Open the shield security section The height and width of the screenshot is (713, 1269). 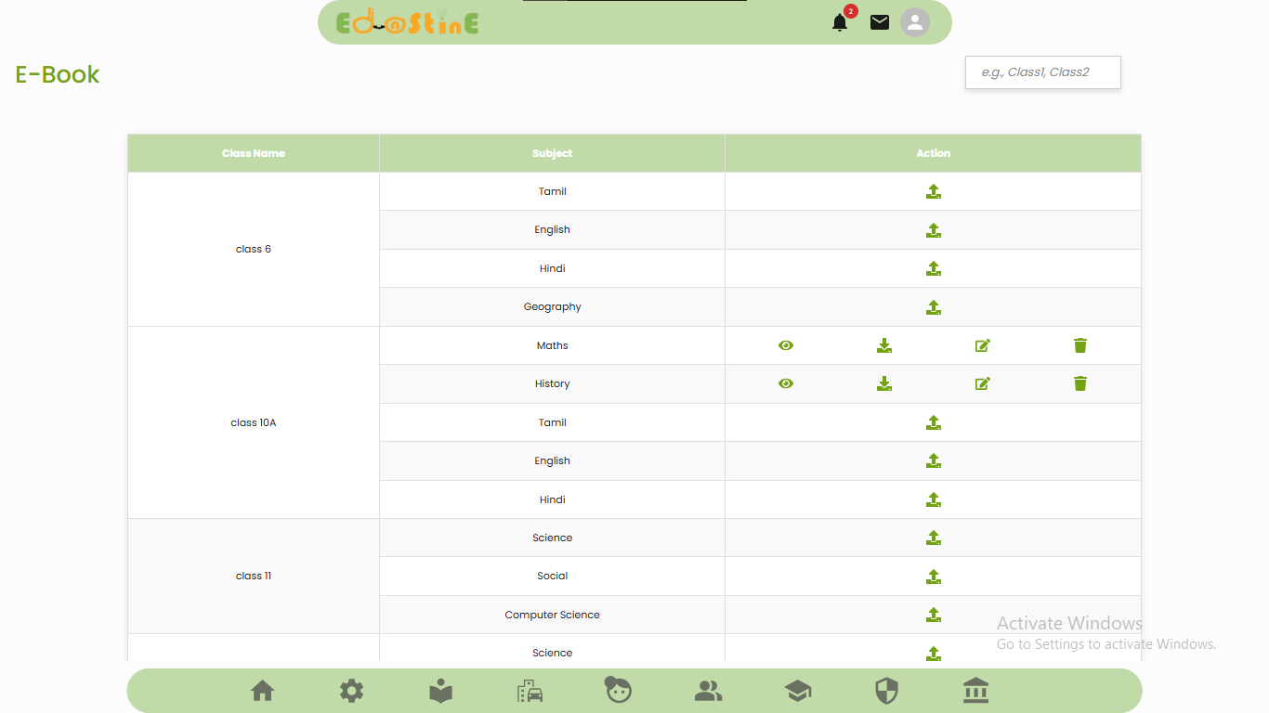pyautogui.click(x=886, y=691)
